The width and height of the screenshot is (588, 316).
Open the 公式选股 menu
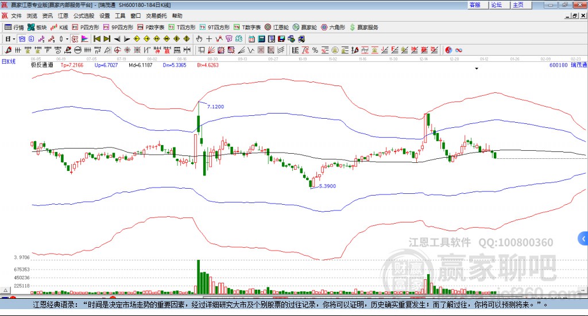pyautogui.click(x=84, y=15)
